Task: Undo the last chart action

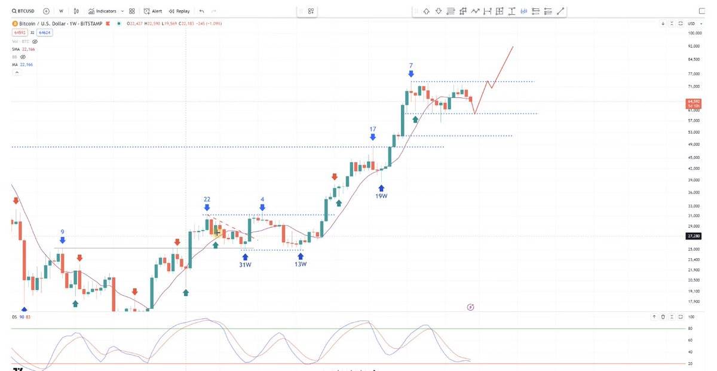Action: (x=201, y=11)
